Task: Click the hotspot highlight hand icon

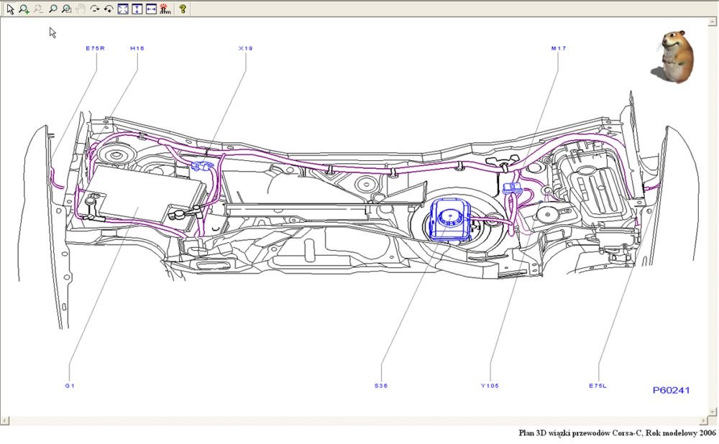Action: pyautogui.click(x=165, y=9)
